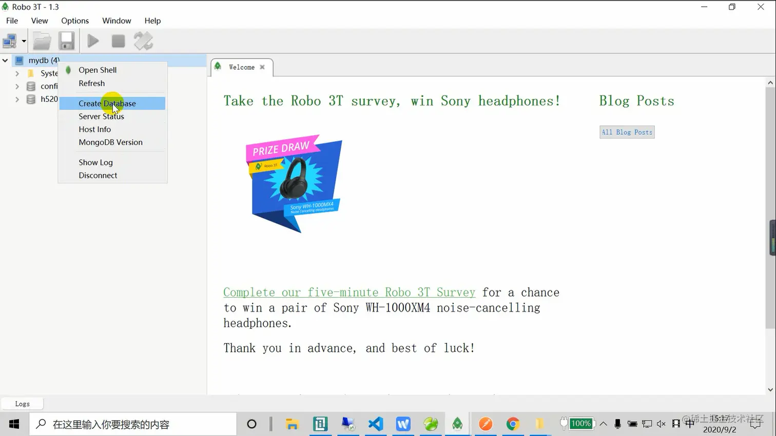This screenshot has height=436, width=776.
Task: Open the green ball app on taskbar
Action: (x=431, y=424)
